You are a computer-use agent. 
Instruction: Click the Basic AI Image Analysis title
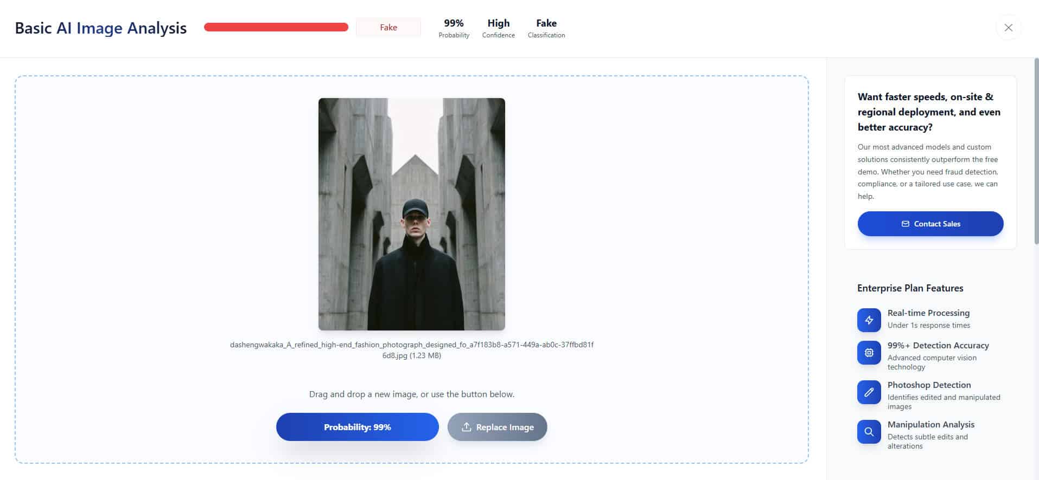[x=101, y=28]
